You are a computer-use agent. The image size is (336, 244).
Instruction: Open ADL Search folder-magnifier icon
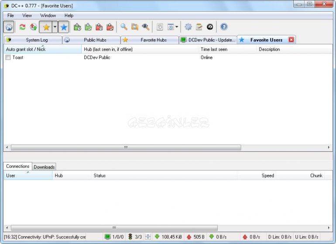coord(134,27)
